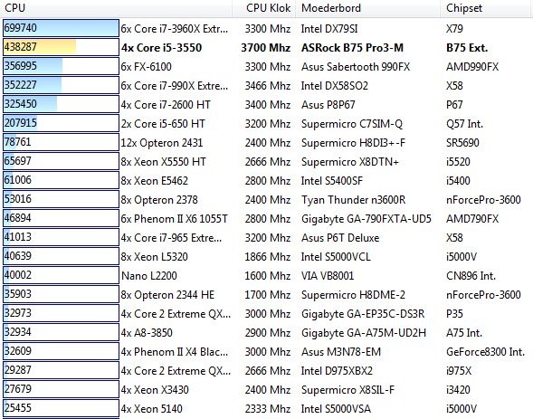The width and height of the screenshot is (533, 419).
Task: Select 2x Core i5-650 HT entry
Action: 163,124
